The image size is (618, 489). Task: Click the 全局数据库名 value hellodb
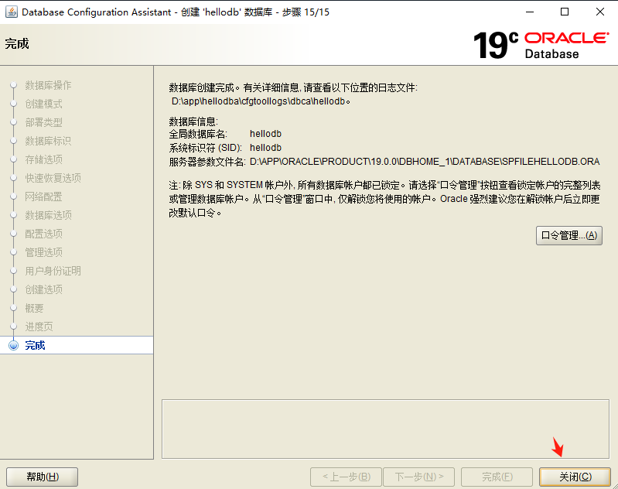[265, 134]
